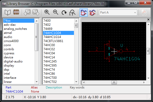Click the select library icon
Image resolution: width=153 pixels, height=102 pixels.
(x=8, y=12)
